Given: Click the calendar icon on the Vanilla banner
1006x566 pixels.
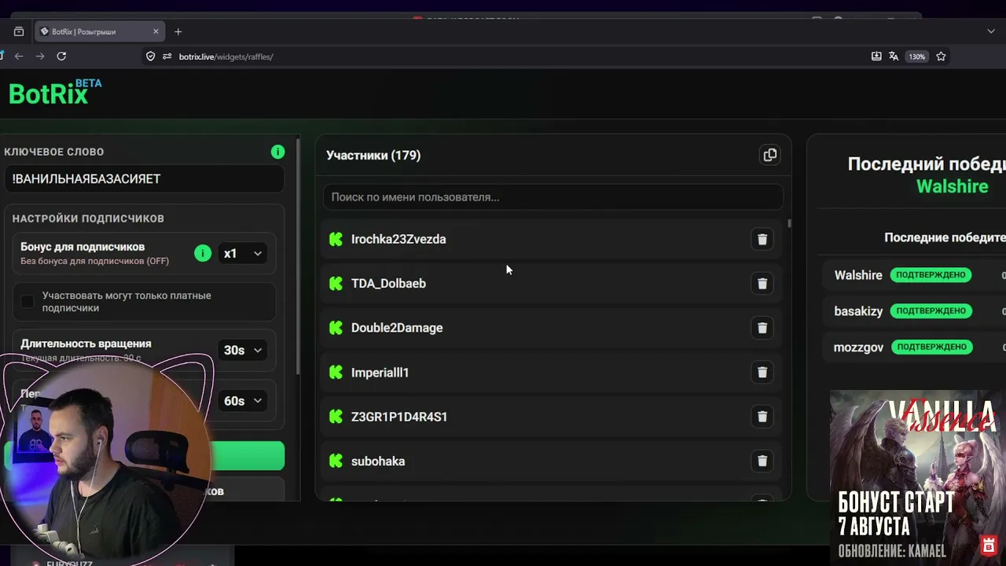Looking at the screenshot, I should click(989, 545).
